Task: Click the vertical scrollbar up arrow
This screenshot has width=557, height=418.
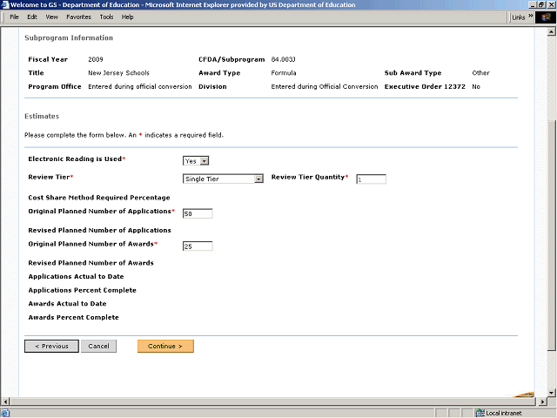Action: (551, 32)
